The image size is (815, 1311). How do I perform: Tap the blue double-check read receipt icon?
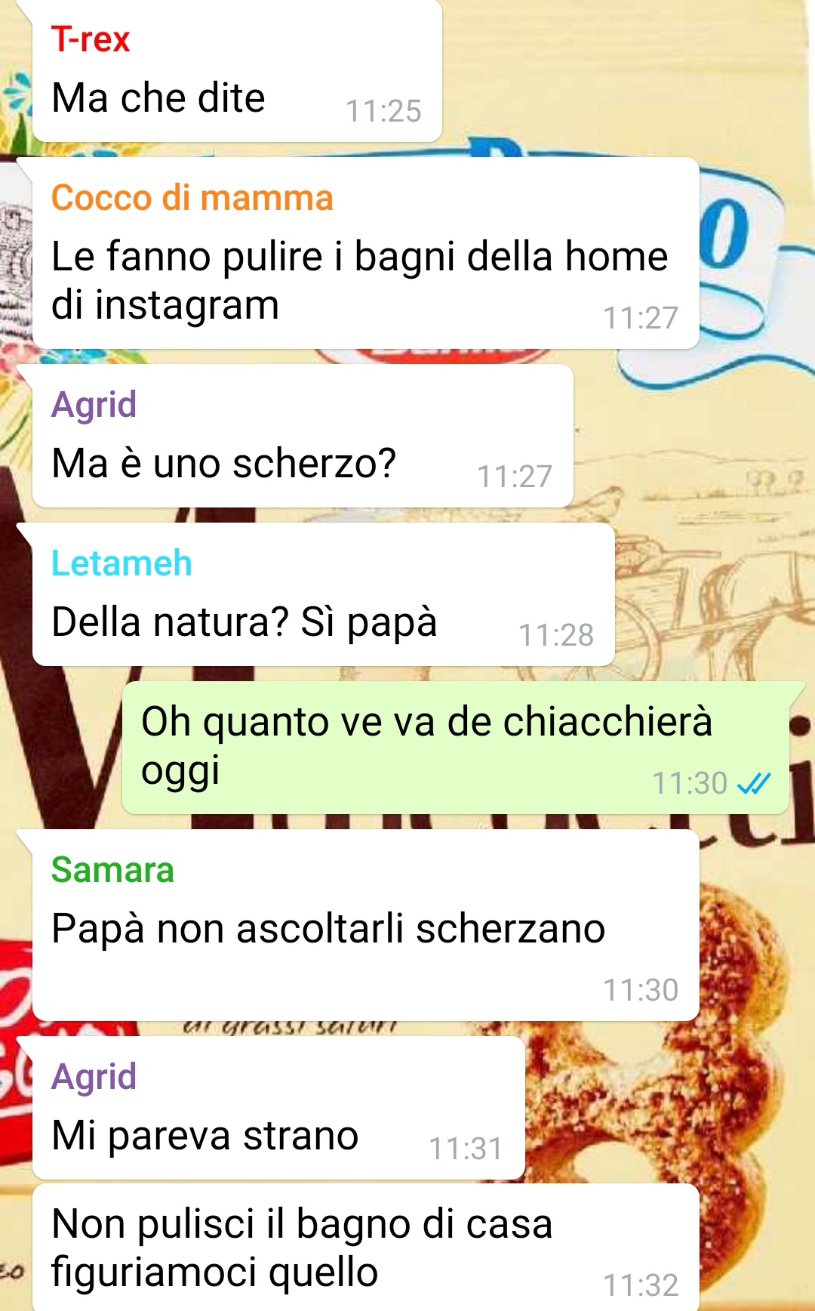point(753,784)
